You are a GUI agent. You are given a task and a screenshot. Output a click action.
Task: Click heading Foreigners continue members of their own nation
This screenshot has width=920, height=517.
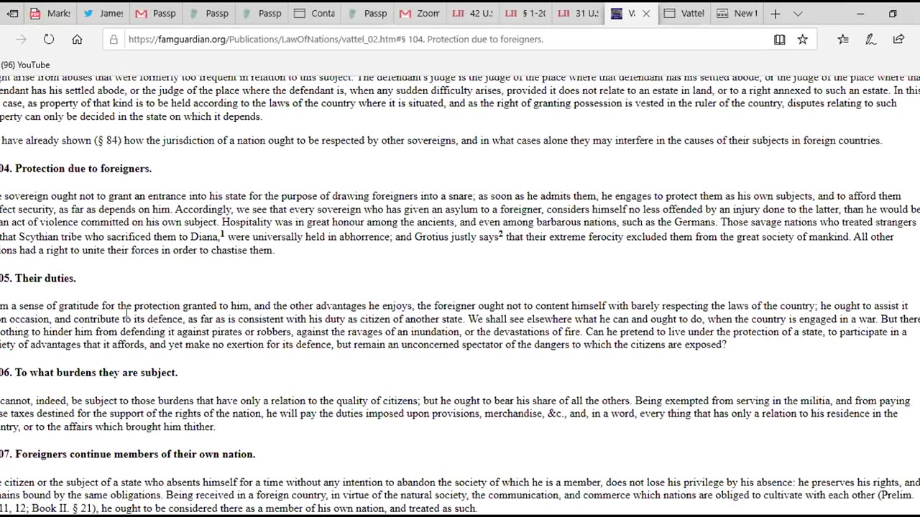(x=135, y=455)
